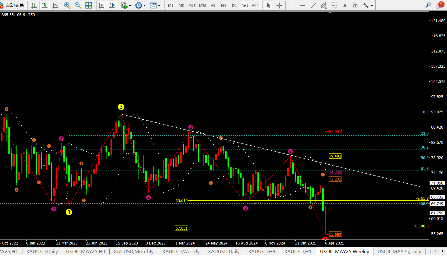
Task: Switch timeframe to D1
Action: coord(234,6)
